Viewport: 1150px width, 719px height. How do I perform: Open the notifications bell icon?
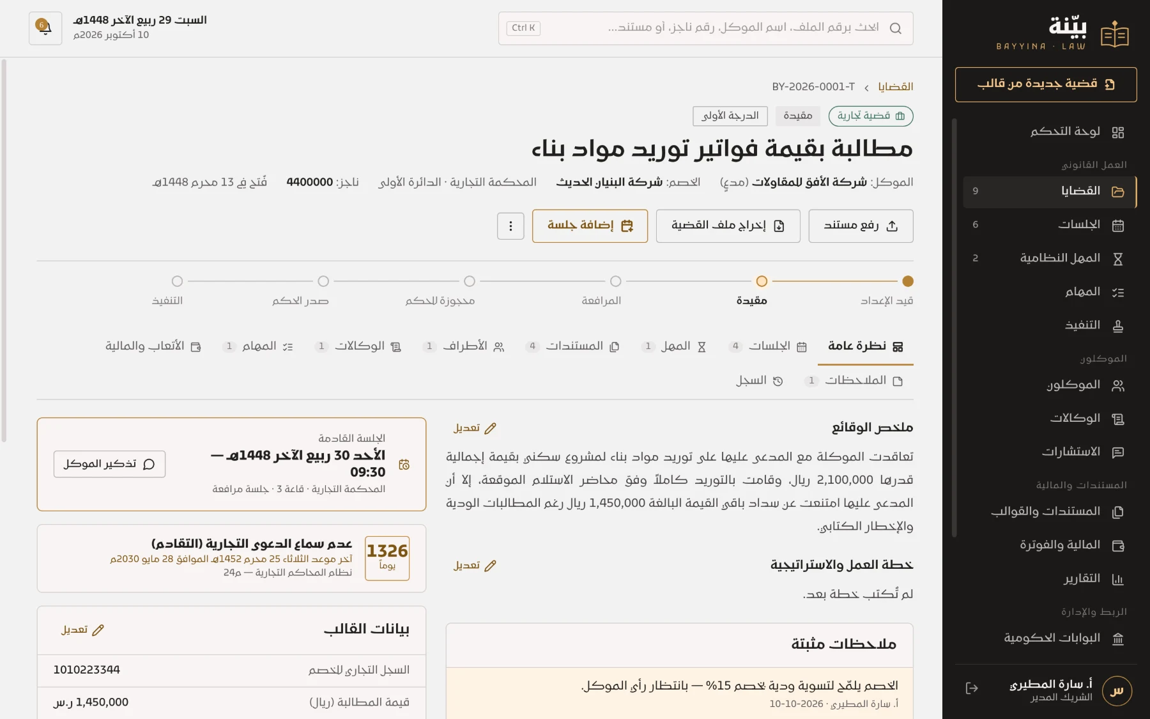(x=45, y=28)
